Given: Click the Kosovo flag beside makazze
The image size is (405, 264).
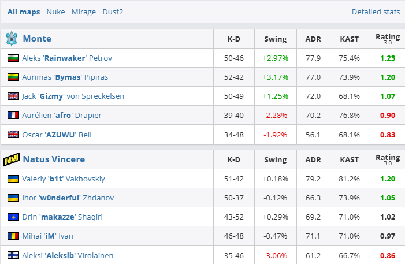Looking at the screenshot, I should click(13, 217).
